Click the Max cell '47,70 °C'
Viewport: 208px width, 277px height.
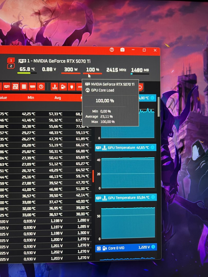tap(82, 183)
